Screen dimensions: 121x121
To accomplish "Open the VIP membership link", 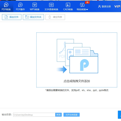I will point(118,6).
